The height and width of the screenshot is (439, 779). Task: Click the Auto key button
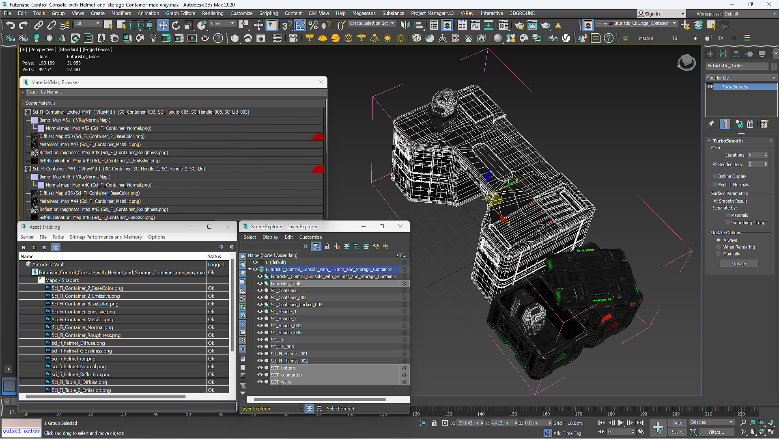point(678,423)
